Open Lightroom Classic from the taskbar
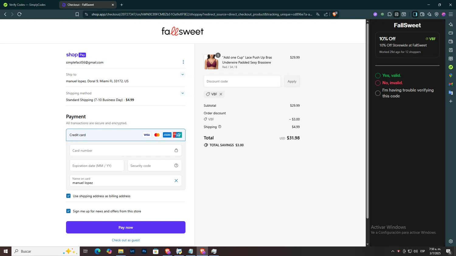The height and width of the screenshot is (256, 456). pos(133,251)
